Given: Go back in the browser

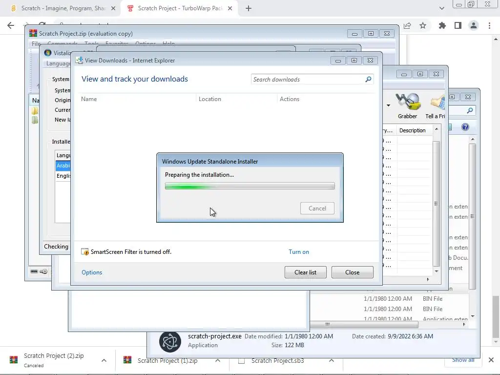Looking at the screenshot, I should (x=11, y=25).
